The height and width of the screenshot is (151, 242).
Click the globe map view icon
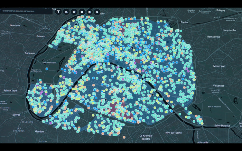pyautogui.click(x=74, y=12)
